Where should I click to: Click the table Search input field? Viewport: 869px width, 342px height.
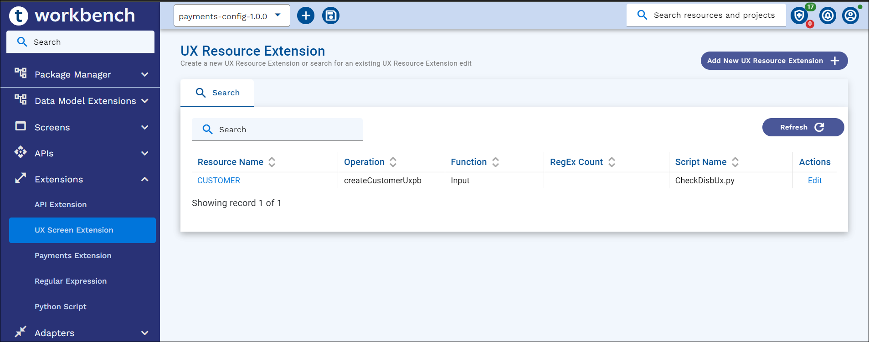pos(277,130)
